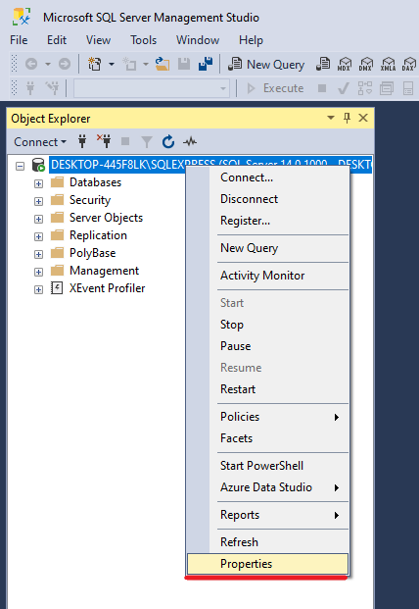Choose Connect... in the context menu
Viewport: 419px width, 609px height.
click(268, 178)
